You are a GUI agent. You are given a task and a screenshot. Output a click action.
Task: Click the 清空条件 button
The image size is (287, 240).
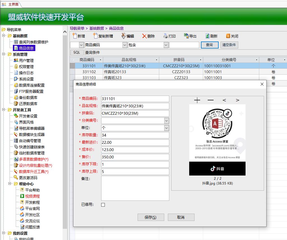tap(229, 45)
